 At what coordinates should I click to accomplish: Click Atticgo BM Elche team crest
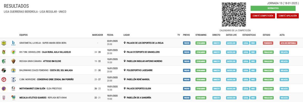point(13,61)
